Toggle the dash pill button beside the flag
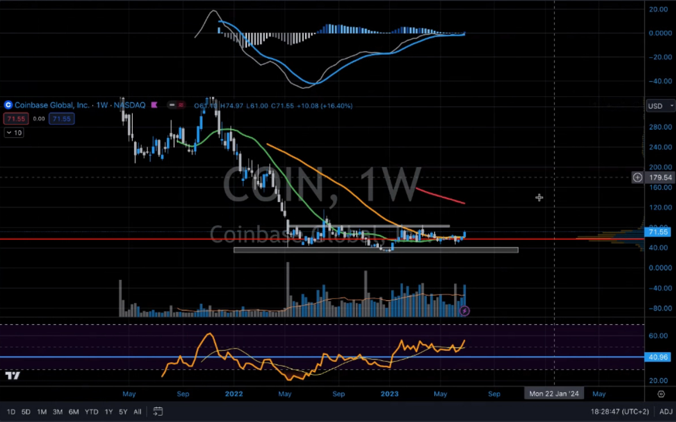This screenshot has width=676, height=422. (172, 105)
